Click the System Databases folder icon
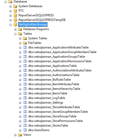The width and height of the screenshot is (120, 138). point(15,6)
